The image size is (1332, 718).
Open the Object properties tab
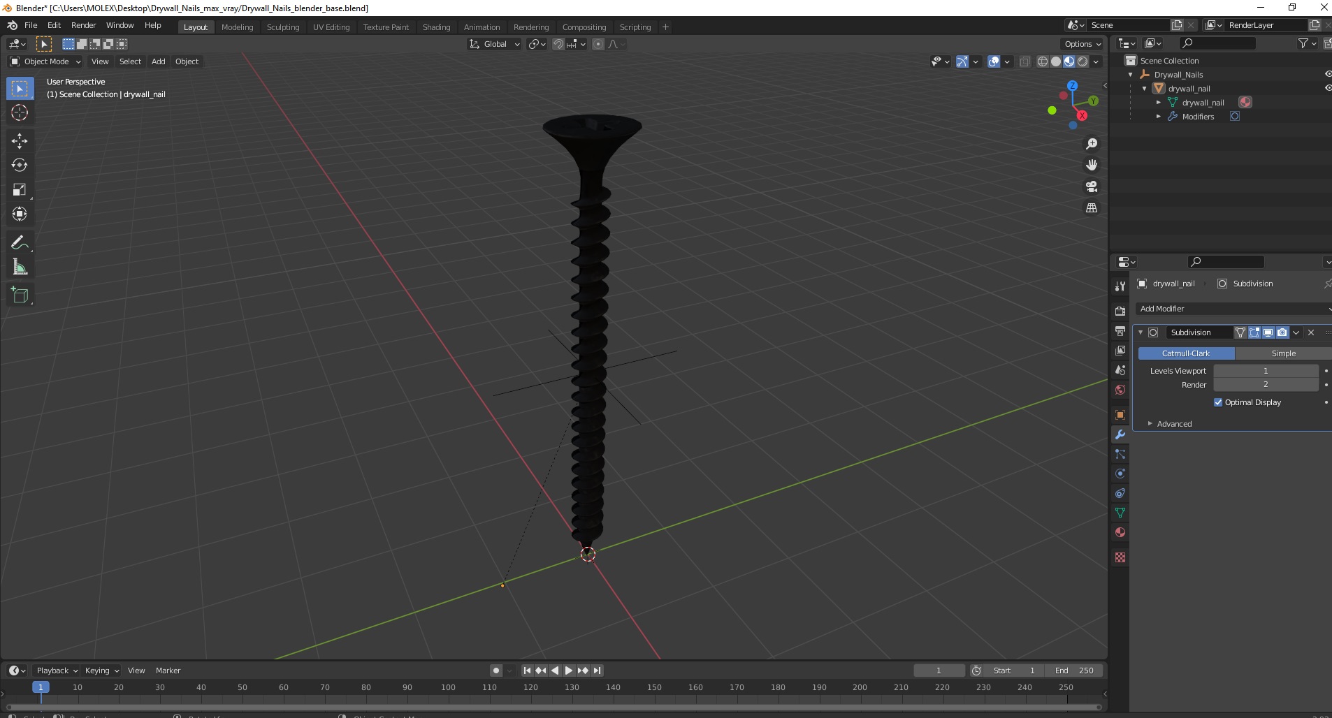click(x=1120, y=415)
